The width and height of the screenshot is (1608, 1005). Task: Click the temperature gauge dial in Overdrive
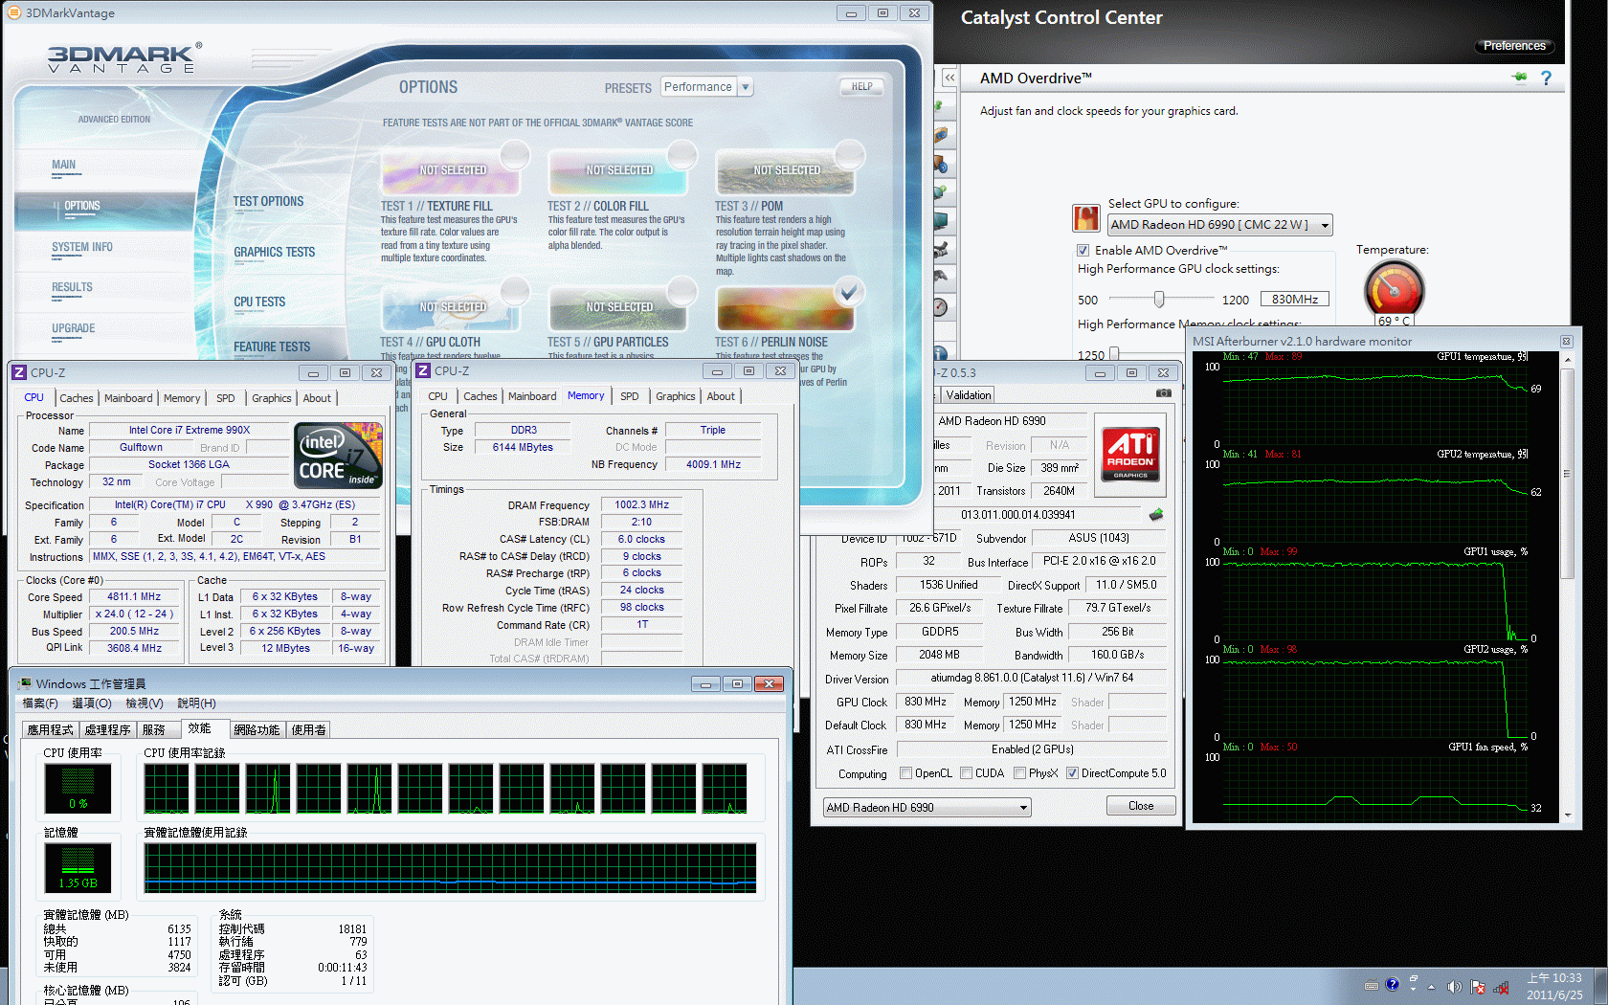click(x=1394, y=288)
